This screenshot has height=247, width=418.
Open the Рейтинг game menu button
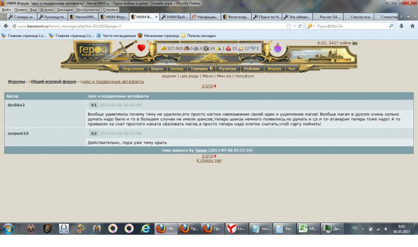[x=252, y=68]
